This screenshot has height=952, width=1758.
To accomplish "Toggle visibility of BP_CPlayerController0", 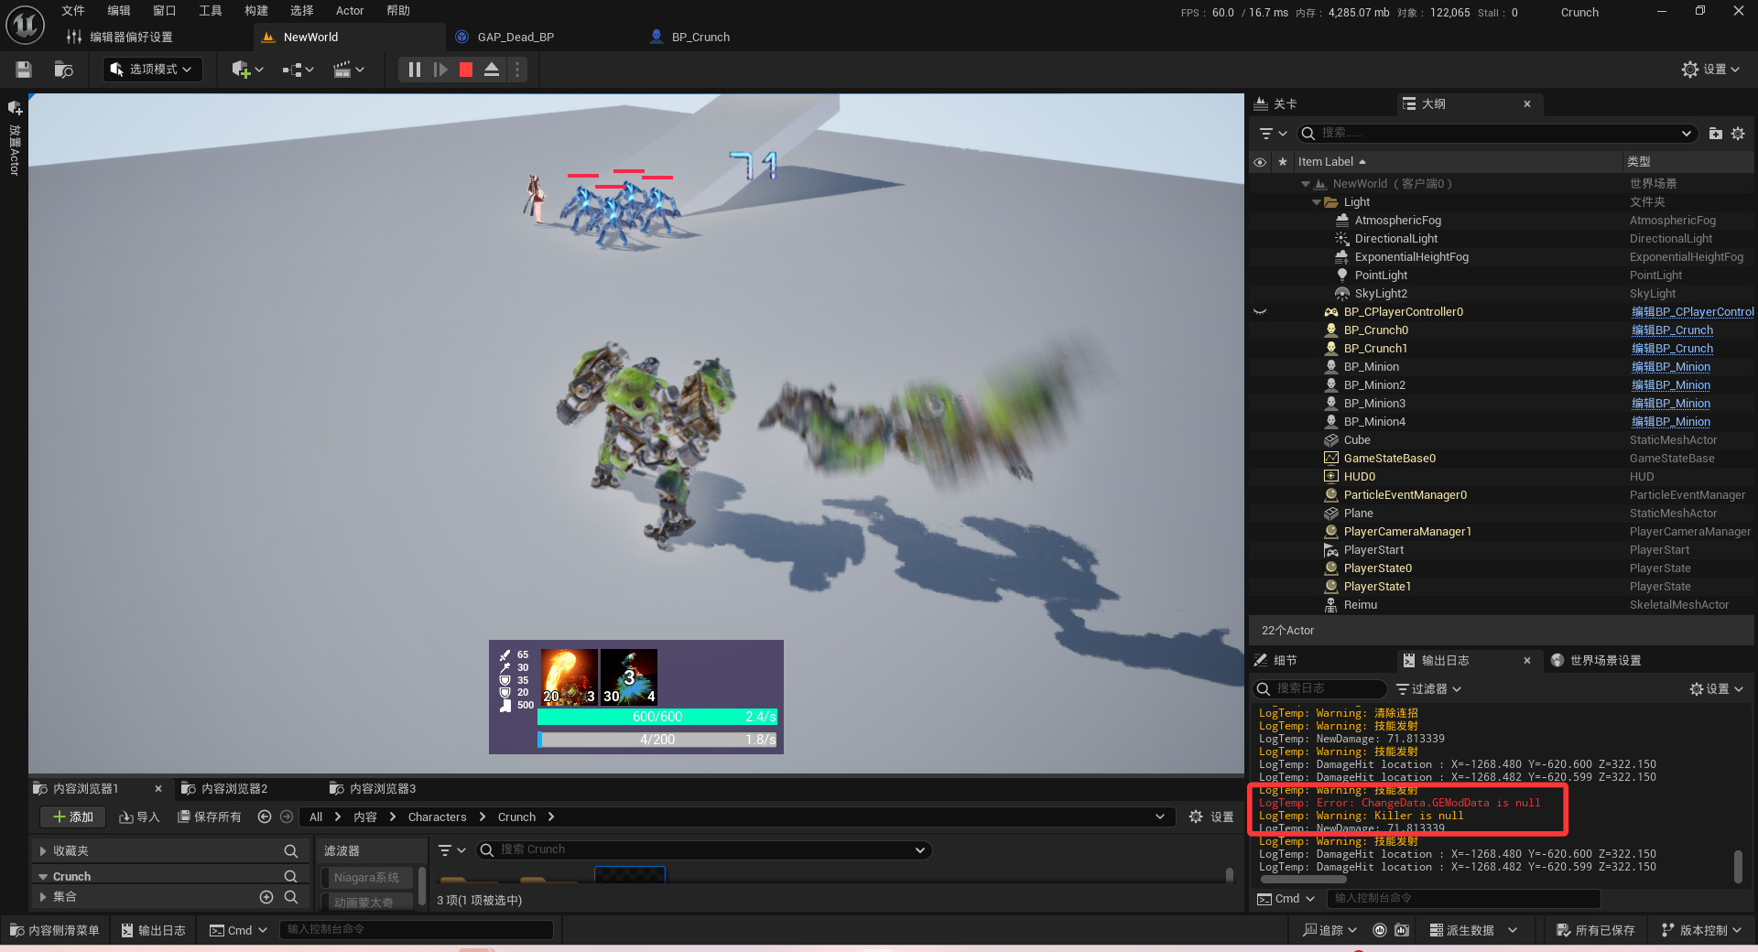I will [x=1260, y=312].
